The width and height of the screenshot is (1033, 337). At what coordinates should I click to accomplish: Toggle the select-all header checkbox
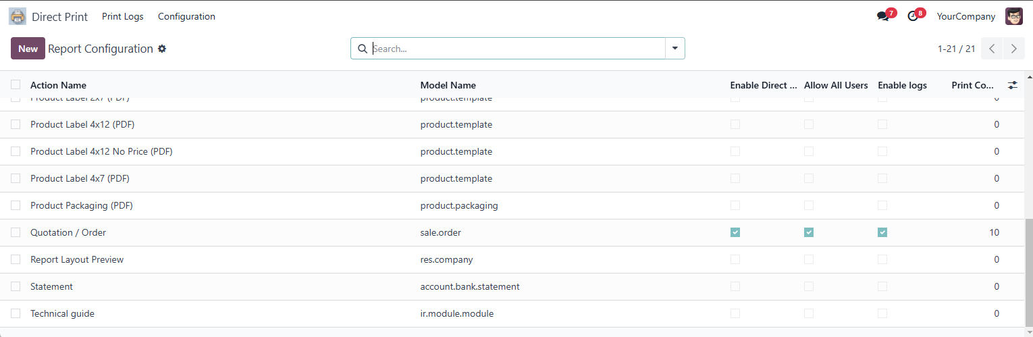[x=16, y=84]
